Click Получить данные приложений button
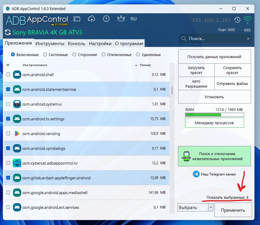The image size is (260, 225). [214, 57]
